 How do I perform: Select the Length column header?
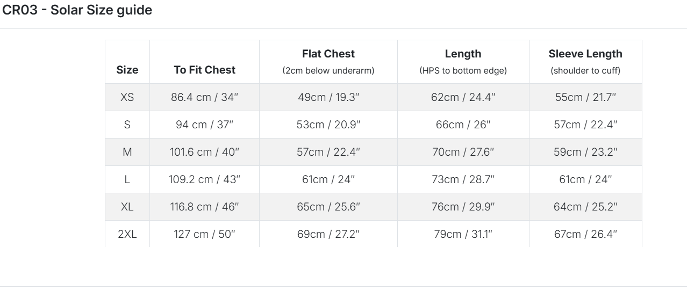click(463, 54)
